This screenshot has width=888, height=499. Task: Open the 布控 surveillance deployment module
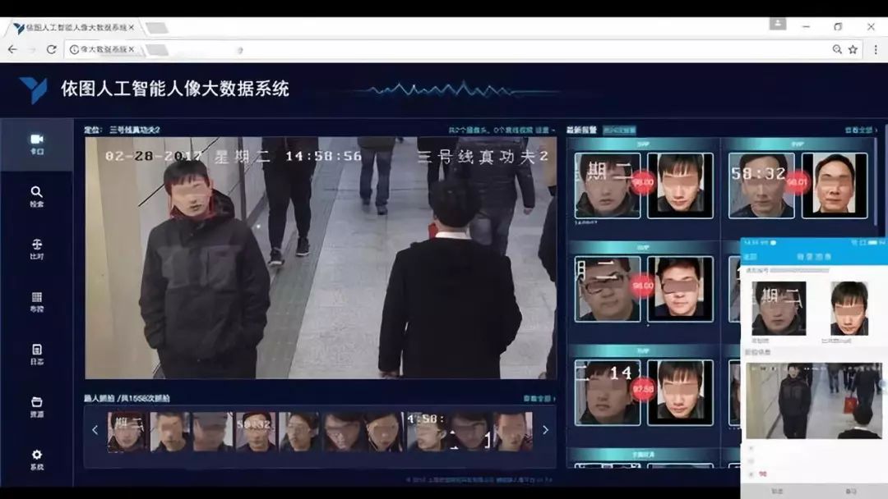click(37, 302)
